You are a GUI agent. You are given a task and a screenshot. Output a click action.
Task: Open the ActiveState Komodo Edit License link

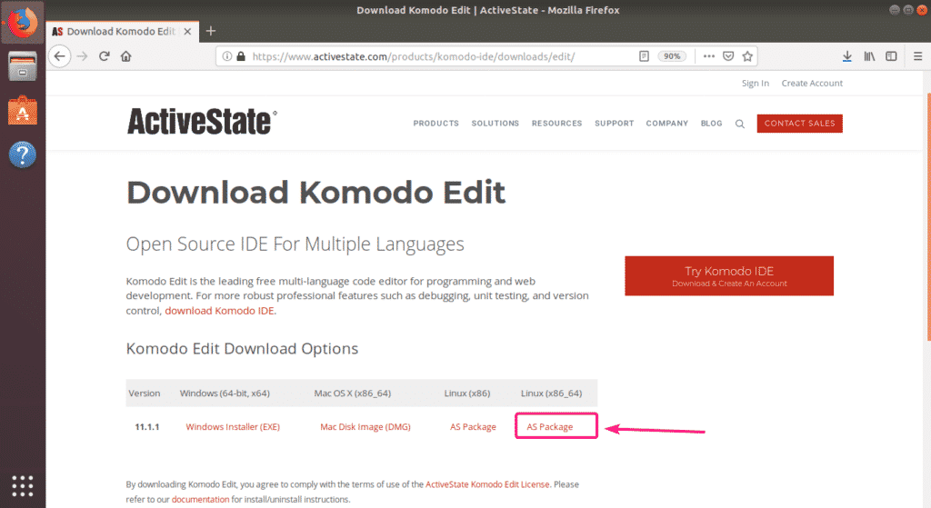pyautogui.click(x=487, y=484)
